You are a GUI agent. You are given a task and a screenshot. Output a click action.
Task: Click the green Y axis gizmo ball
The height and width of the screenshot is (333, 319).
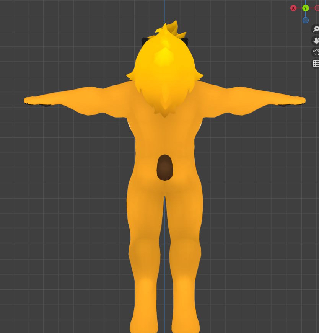tap(305, 8)
